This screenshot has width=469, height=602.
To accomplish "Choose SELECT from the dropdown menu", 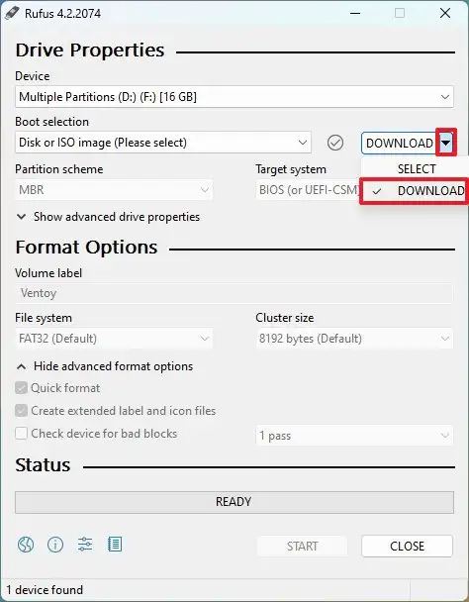I will click(415, 169).
